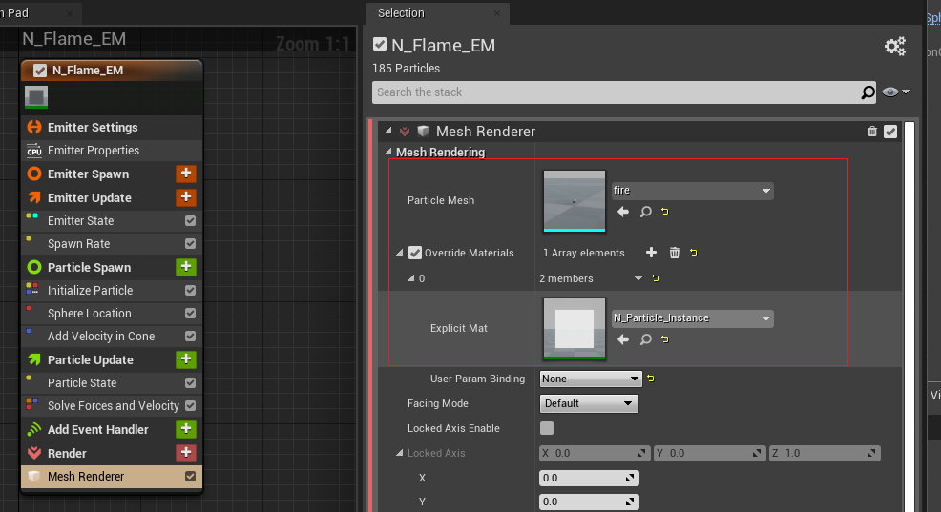Add new Event Handler with plus
This screenshot has width=941, height=512.
[186, 429]
